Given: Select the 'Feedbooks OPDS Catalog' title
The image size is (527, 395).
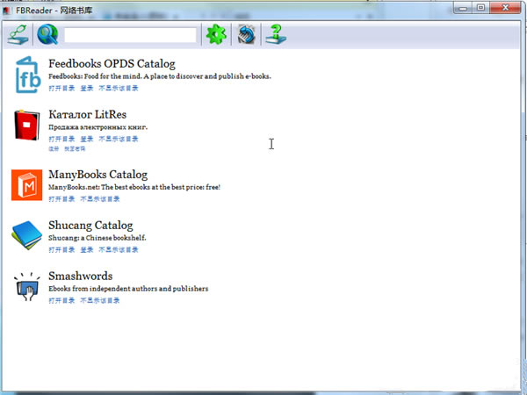Looking at the screenshot, I should pos(112,63).
